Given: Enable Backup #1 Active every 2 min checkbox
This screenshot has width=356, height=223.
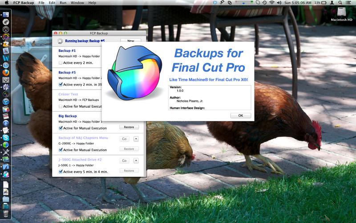Looking at the screenshot, I should [61, 63].
